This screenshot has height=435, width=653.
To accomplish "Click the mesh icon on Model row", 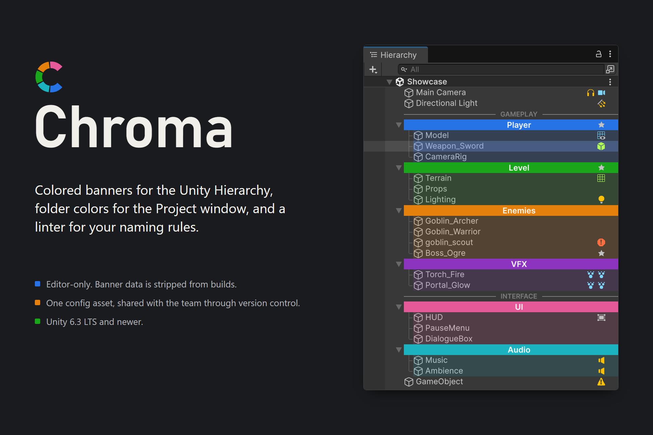I will [601, 136].
